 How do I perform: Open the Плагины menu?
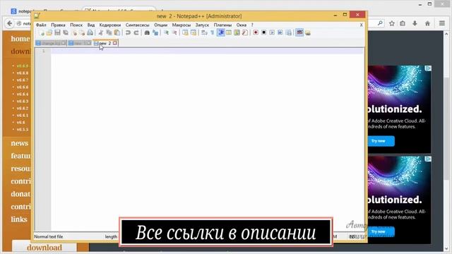tap(222, 25)
